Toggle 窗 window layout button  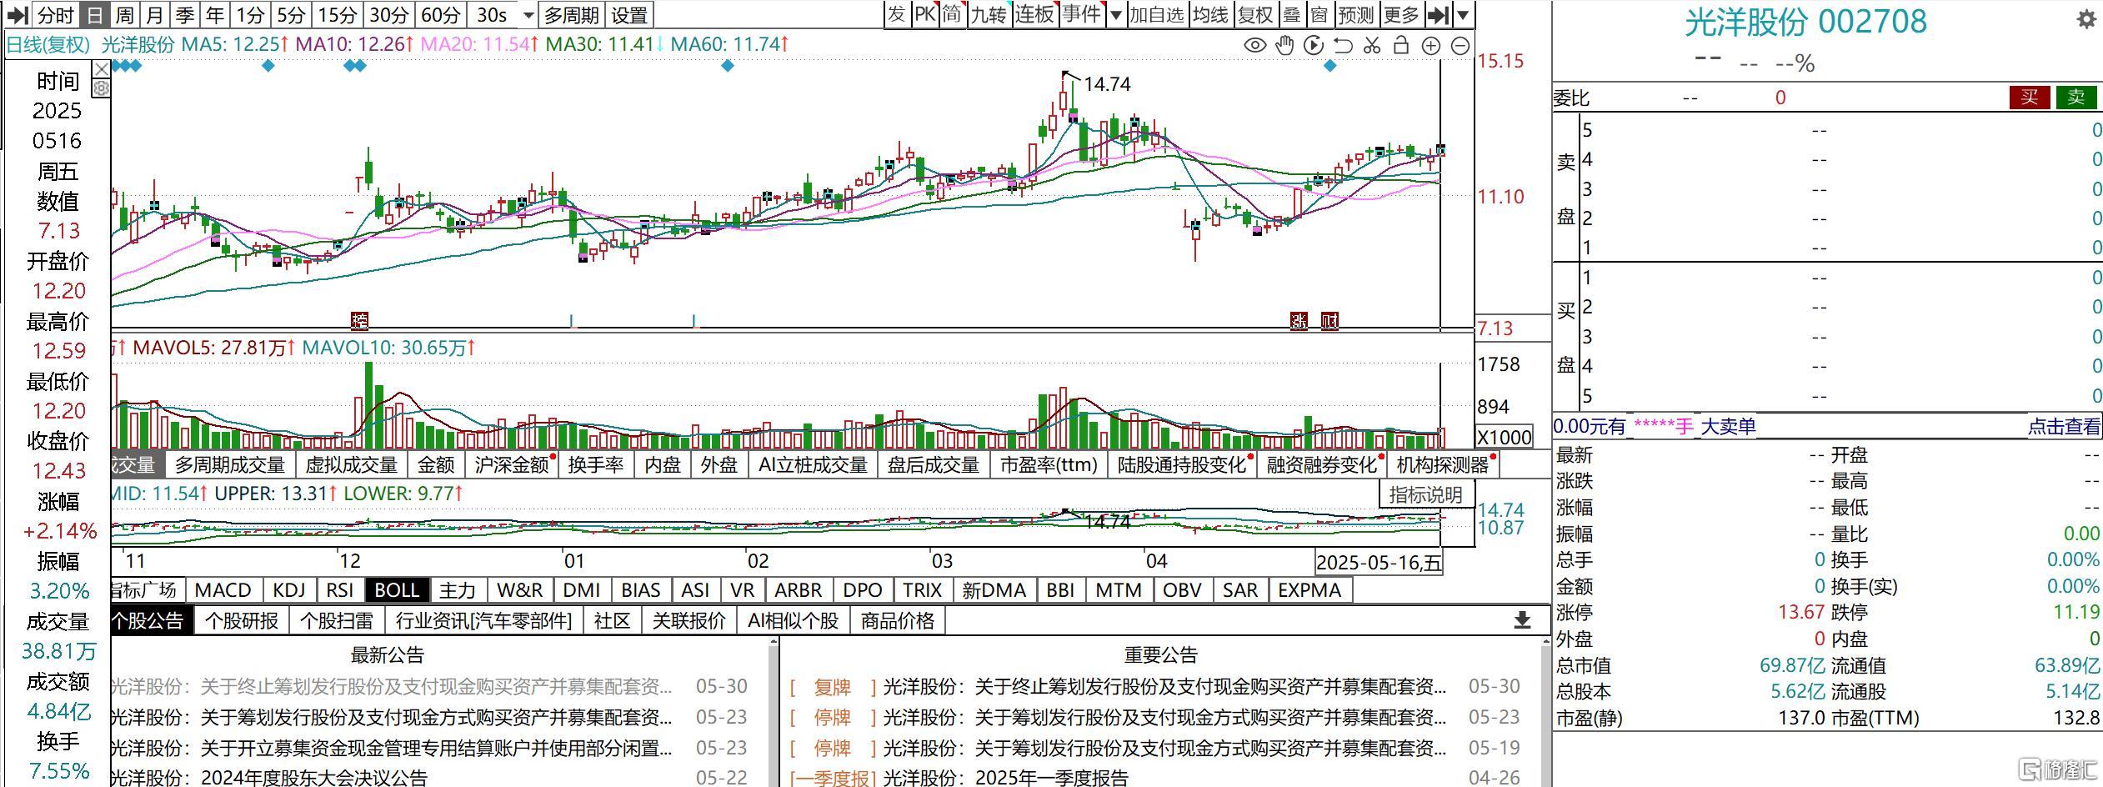point(1319,14)
